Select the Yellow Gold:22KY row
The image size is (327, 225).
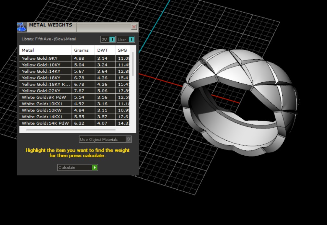point(74,90)
